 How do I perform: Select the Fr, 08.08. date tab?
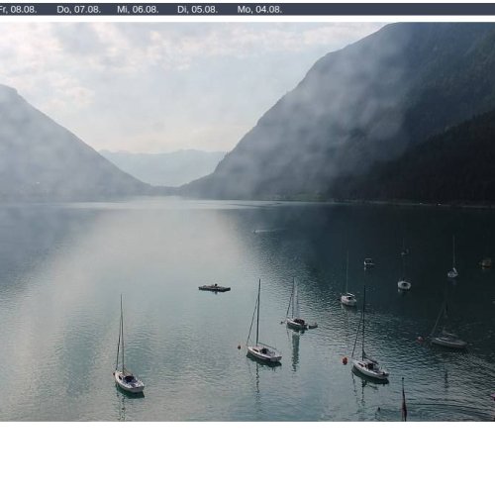18,10
